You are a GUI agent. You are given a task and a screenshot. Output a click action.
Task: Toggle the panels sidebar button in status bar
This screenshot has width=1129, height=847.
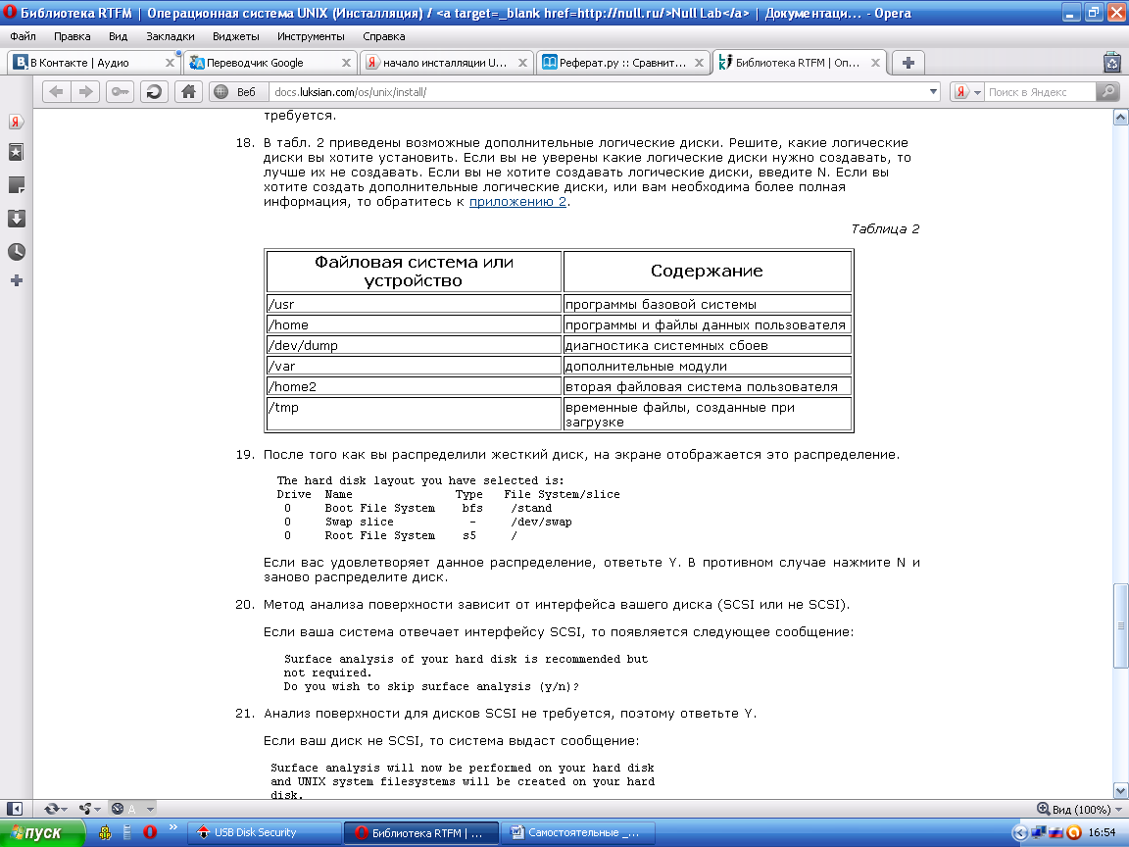point(15,809)
